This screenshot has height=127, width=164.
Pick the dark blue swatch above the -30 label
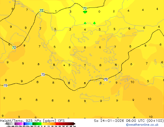click(x=24, y=124)
